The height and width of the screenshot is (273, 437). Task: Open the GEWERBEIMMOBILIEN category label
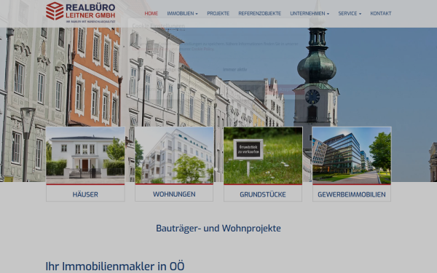tap(352, 194)
